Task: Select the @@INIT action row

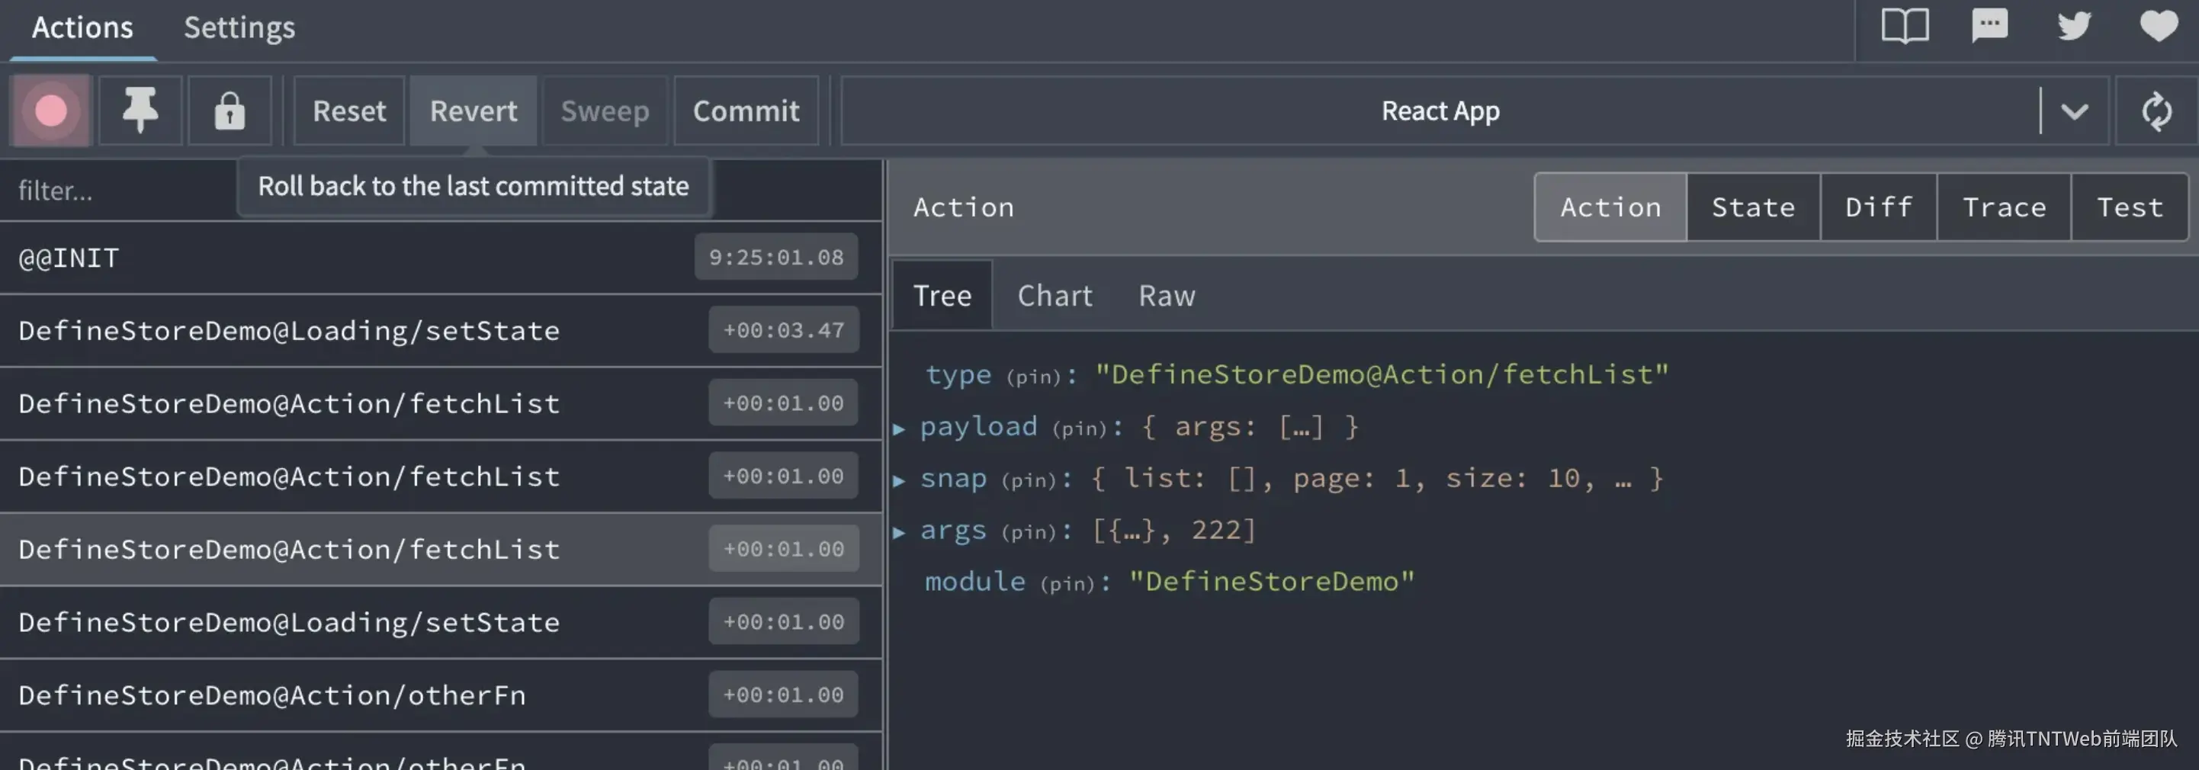Action: coord(441,258)
